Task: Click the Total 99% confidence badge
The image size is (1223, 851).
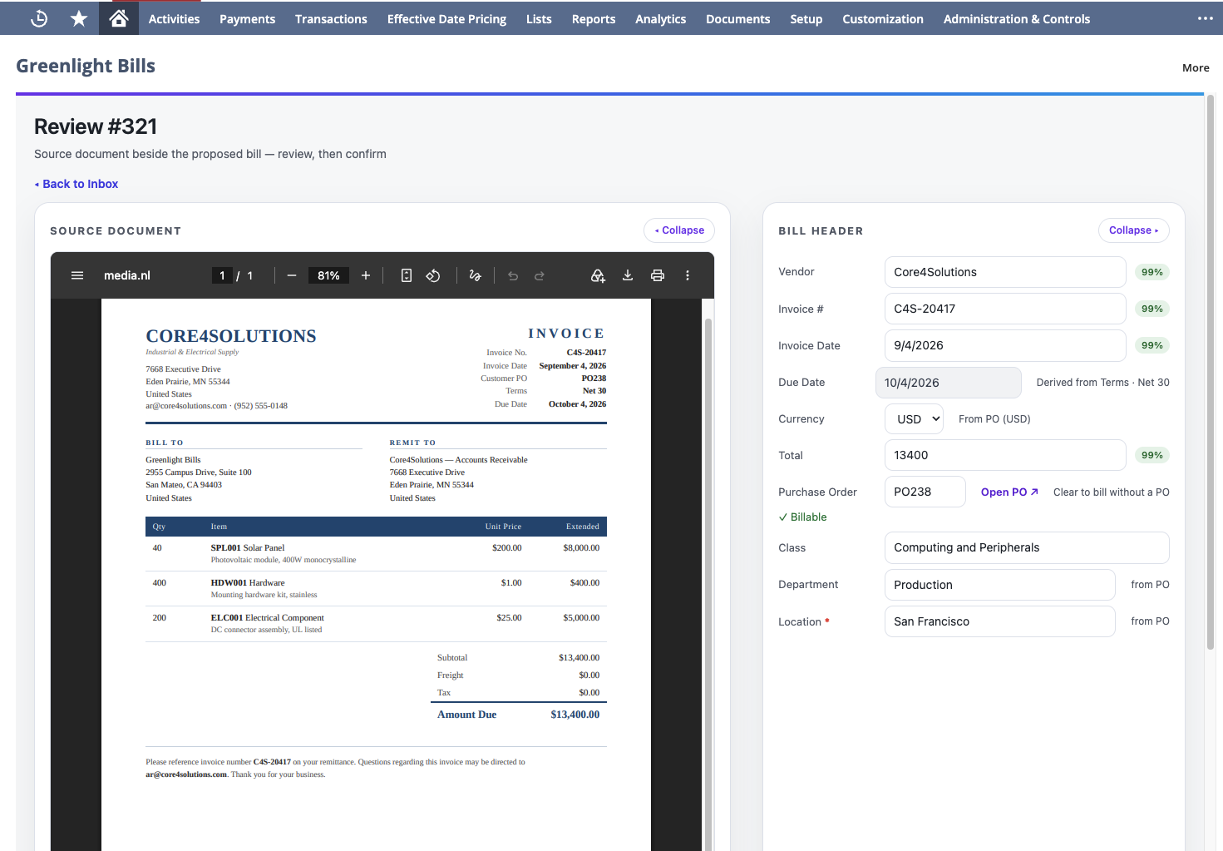Action: click(1152, 455)
